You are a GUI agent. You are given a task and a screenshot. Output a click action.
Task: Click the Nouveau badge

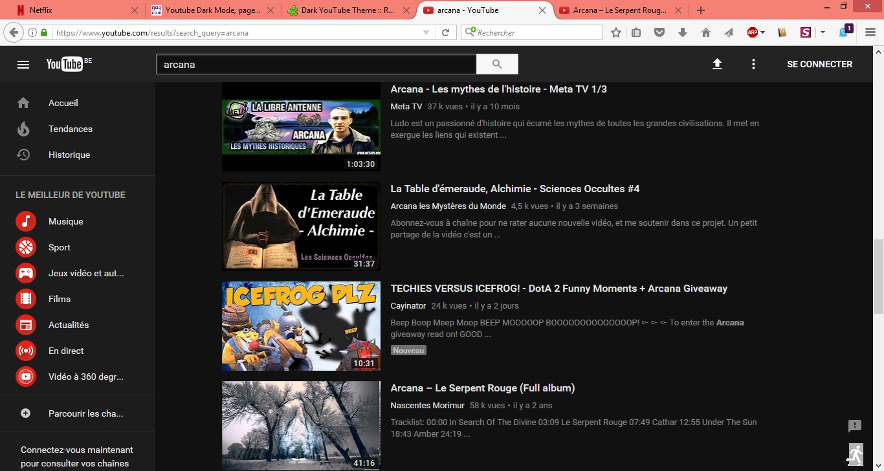(x=408, y=350)
